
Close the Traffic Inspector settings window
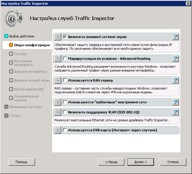pyautogui.click(x=188, y=4)
